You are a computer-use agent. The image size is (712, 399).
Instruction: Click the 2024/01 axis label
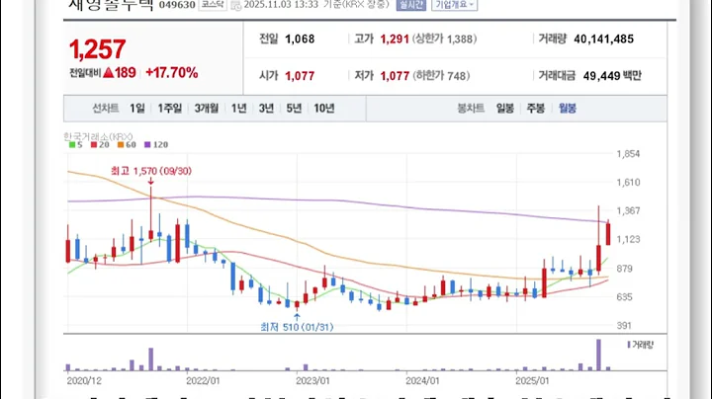coord(422,381)
